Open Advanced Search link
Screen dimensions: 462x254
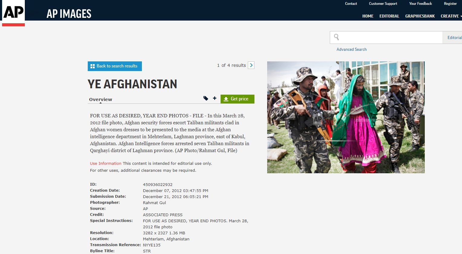[352, 49]
